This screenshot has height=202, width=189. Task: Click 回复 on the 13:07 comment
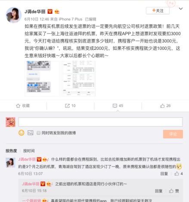164,174
